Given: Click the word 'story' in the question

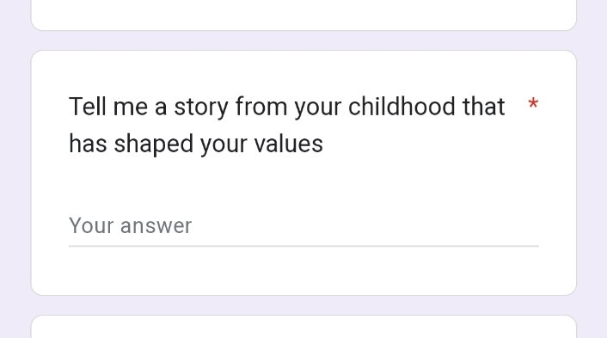Looking at the screenshot, I should pos(201,107).
